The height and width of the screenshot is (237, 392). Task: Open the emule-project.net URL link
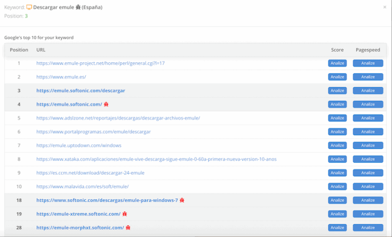point(101,63)
